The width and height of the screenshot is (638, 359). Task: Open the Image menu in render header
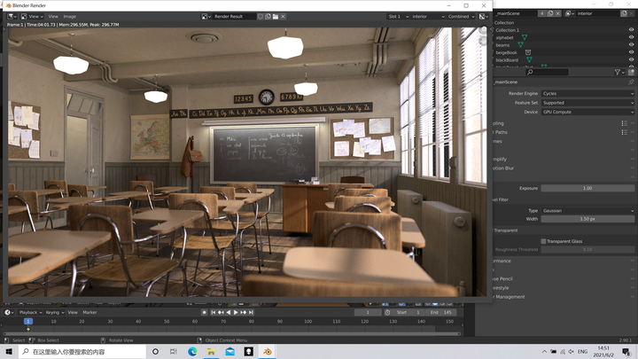click(x=70, y=17)
